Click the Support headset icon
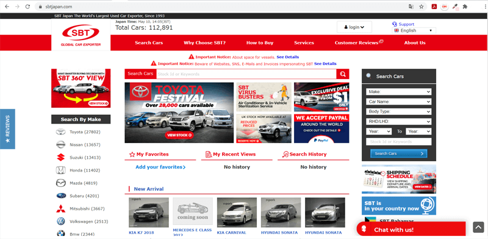 pos(395,24)
